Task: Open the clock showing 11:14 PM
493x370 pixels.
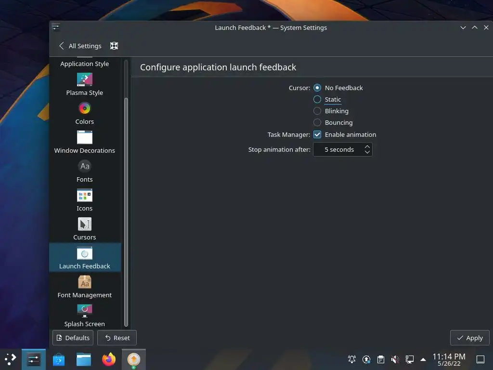Action: click(449, 359)
